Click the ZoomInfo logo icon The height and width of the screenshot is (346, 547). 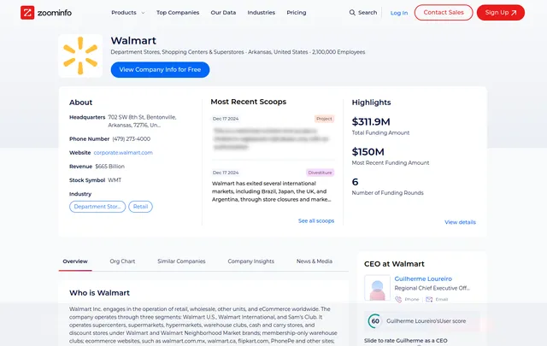[27, 13]
